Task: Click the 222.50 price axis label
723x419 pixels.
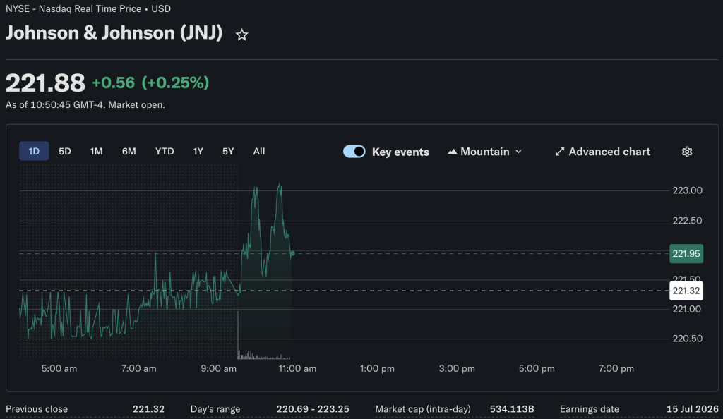Action: [x=687, y=221]
